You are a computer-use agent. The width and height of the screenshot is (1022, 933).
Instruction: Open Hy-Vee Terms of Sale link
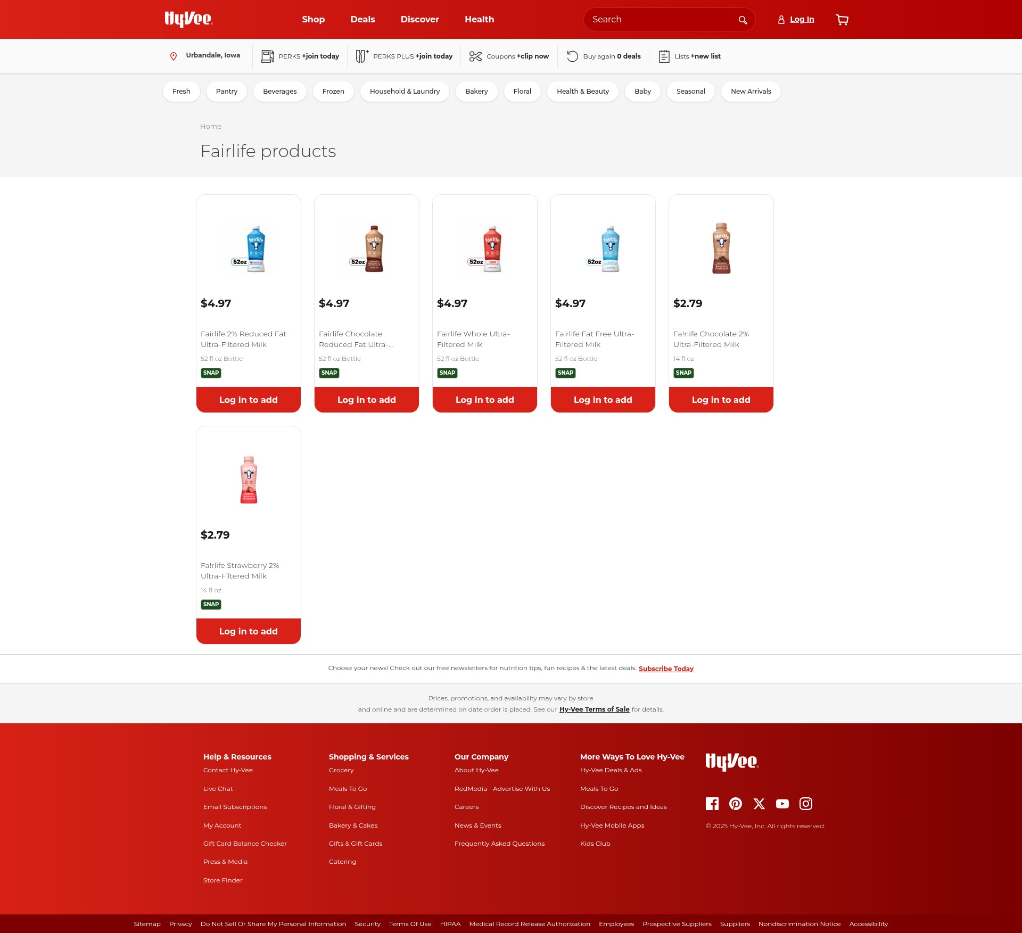(594, 709)
